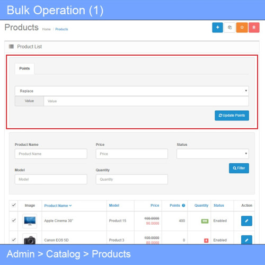
Task: Click the Points column help icon
Action: coord(183,205)
